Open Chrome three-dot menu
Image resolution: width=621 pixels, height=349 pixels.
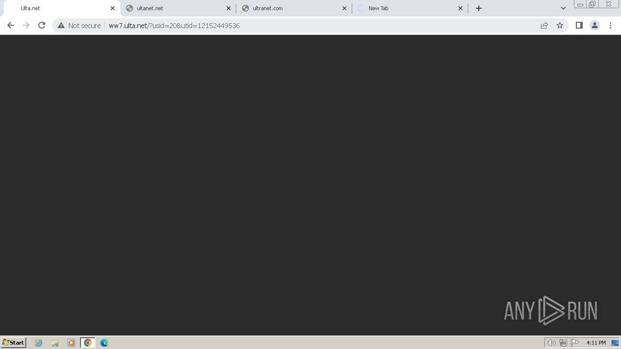click(x=610, y=25)
